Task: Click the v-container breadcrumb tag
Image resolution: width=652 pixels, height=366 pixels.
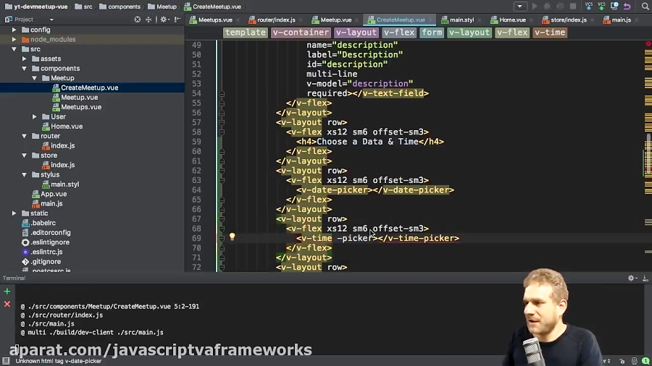Action: coord(301,33)
